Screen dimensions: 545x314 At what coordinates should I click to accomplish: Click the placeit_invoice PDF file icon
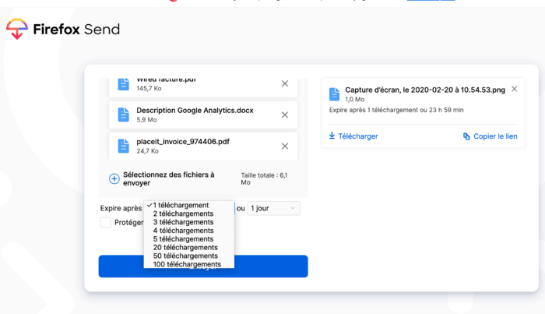tap(123, 146)
